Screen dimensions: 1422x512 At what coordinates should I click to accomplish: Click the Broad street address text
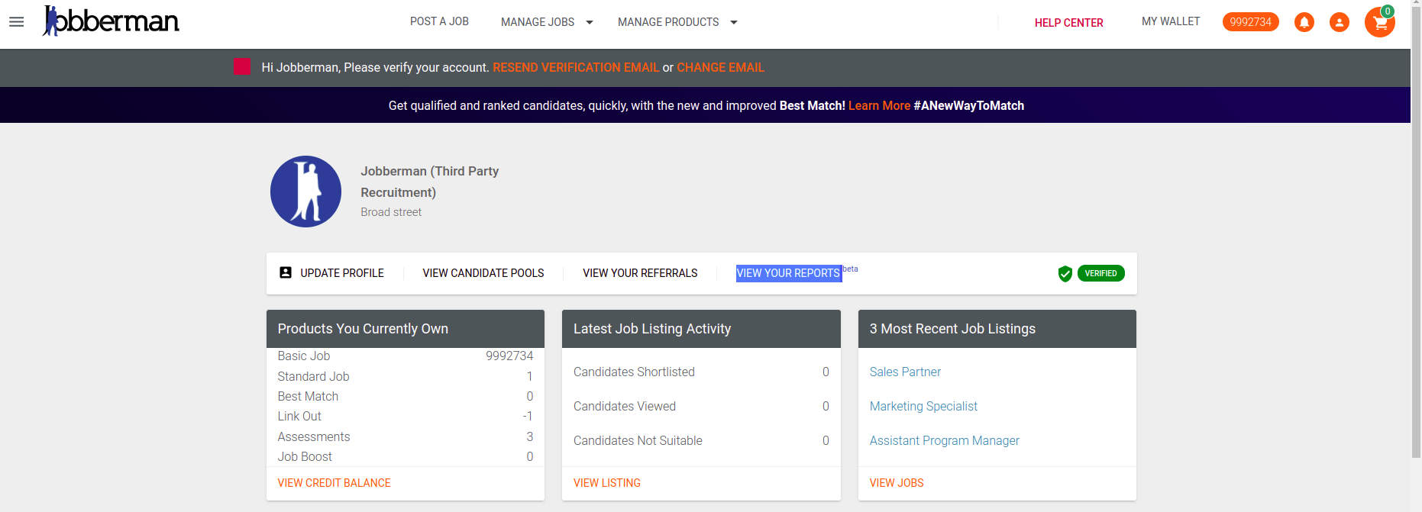391,212
